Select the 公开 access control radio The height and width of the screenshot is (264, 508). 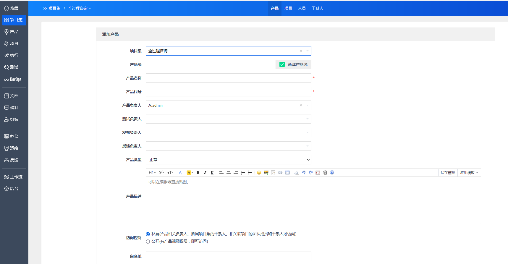point(148,242)
